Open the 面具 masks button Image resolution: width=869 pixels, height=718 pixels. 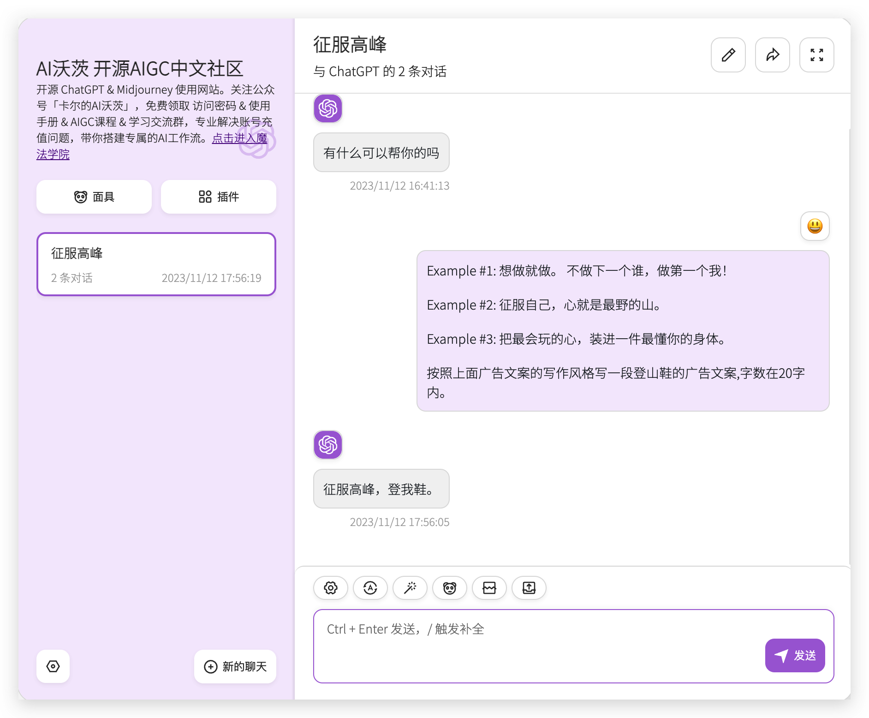94,197
